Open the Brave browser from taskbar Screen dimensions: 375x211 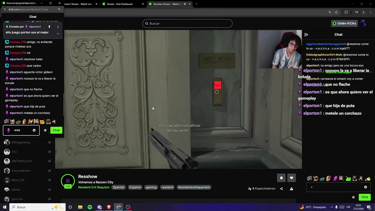click(x=109, y=207)
